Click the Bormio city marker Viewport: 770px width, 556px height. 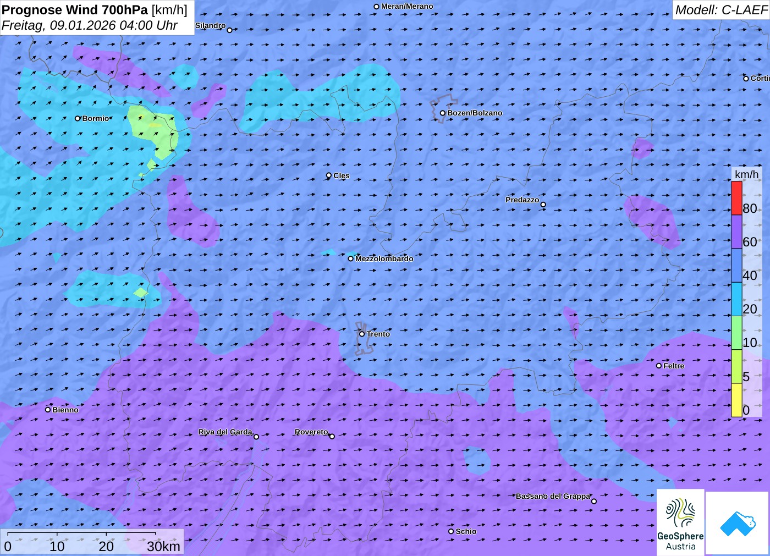[x=78, y=118]
